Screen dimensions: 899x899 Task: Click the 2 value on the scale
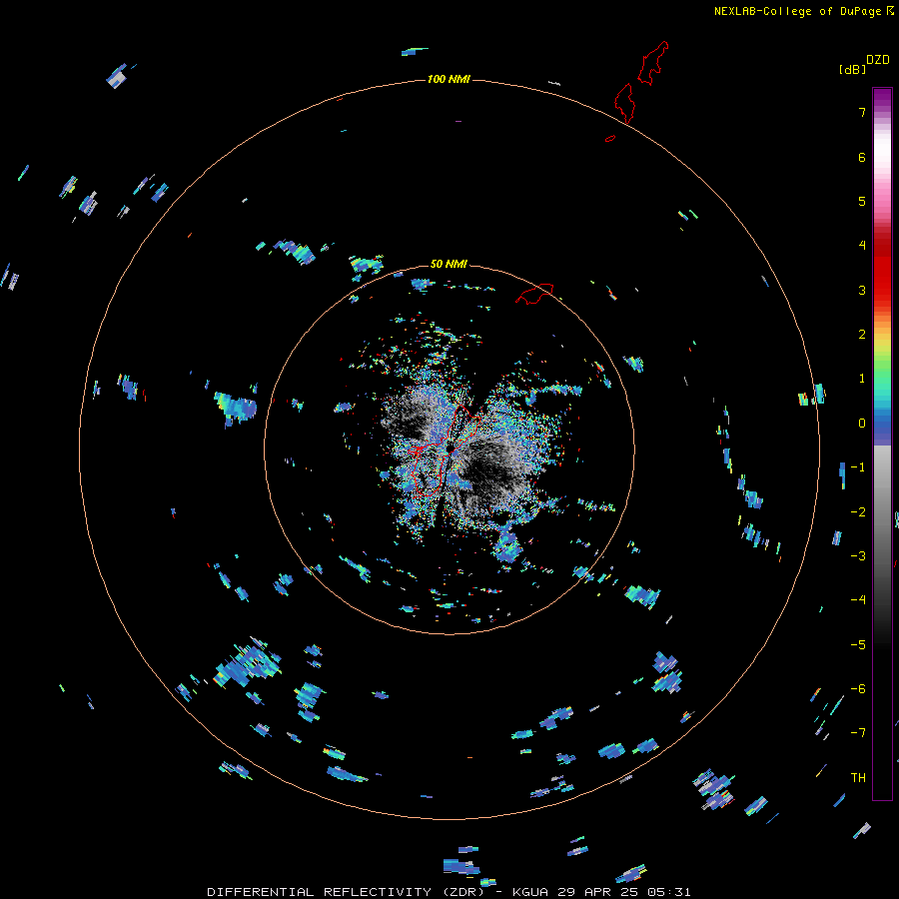(862, 335)
